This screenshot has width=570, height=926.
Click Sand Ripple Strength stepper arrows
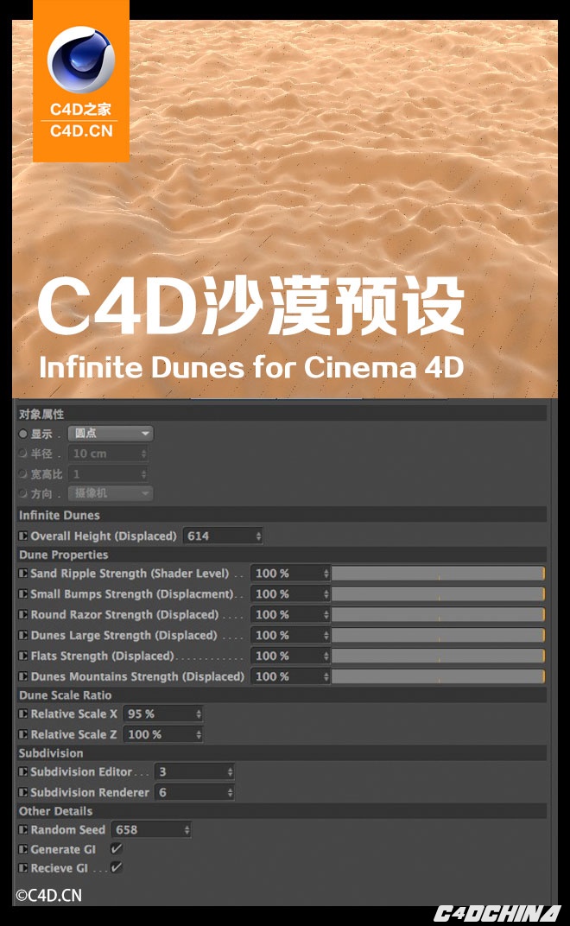click(326, 573)
